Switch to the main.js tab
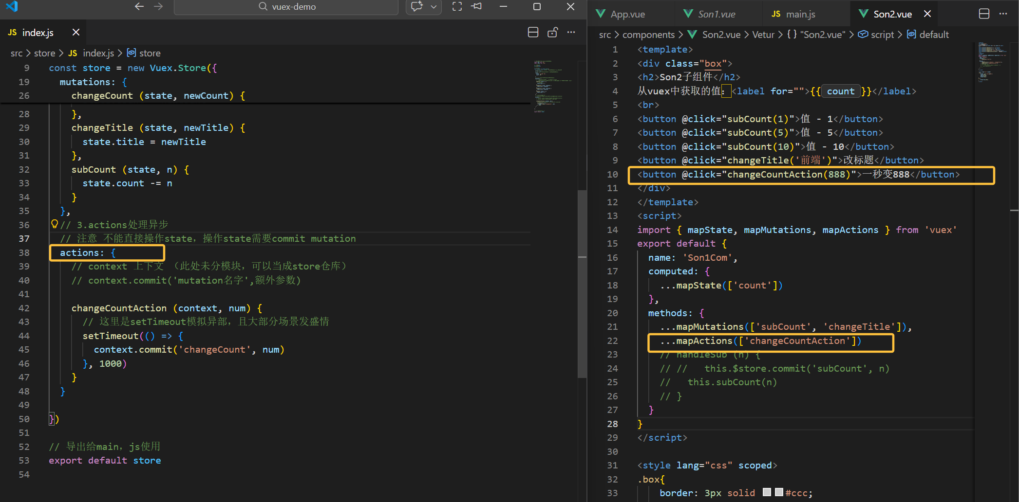The height and width of the screenshot is (502, 1019). tap(800, 14)
